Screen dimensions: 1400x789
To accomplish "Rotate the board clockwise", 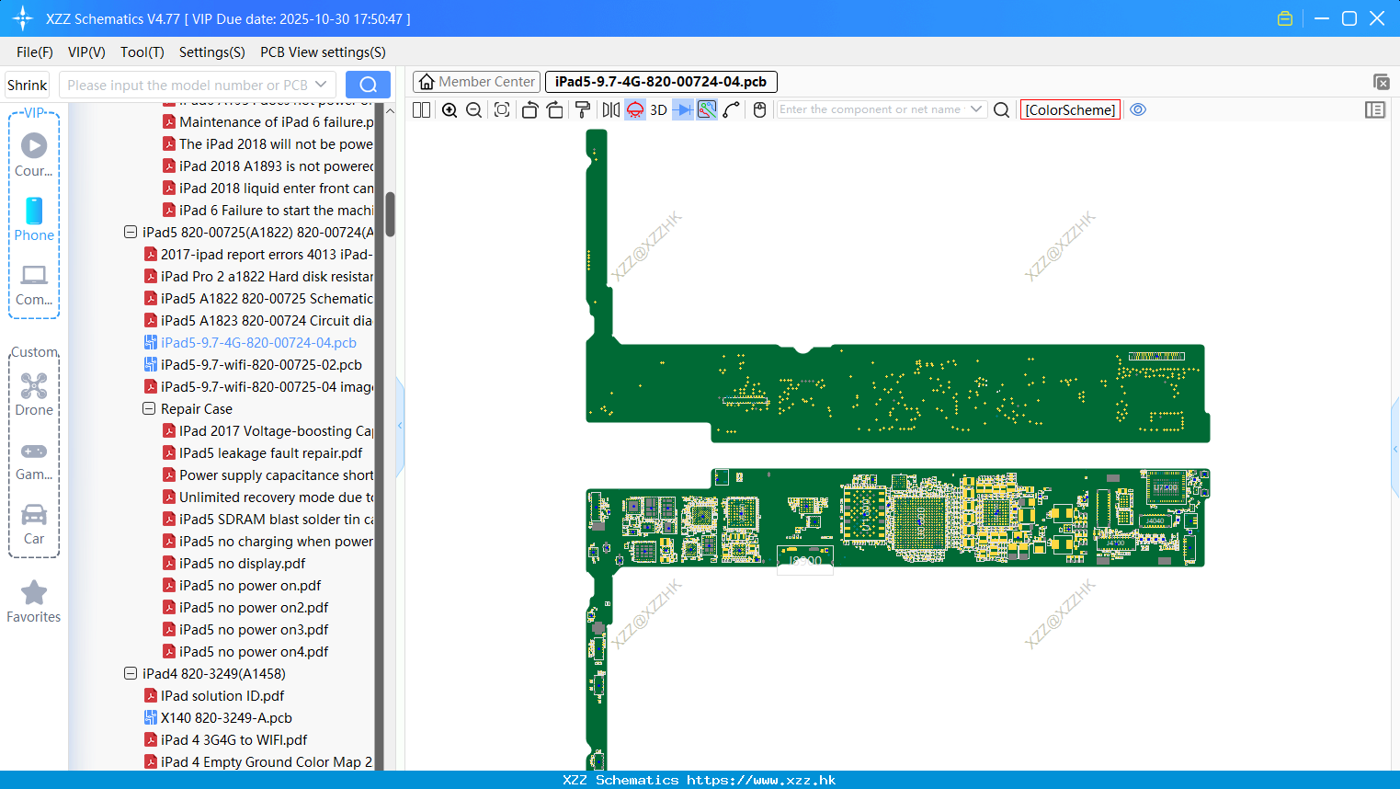I will coord(555,109).
